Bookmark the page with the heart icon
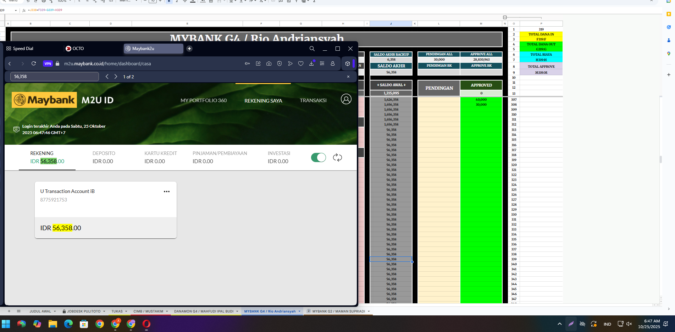 (x=301, y=63)
